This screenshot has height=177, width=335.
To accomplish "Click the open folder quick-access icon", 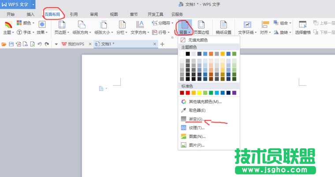I will (x=4, y=44).
